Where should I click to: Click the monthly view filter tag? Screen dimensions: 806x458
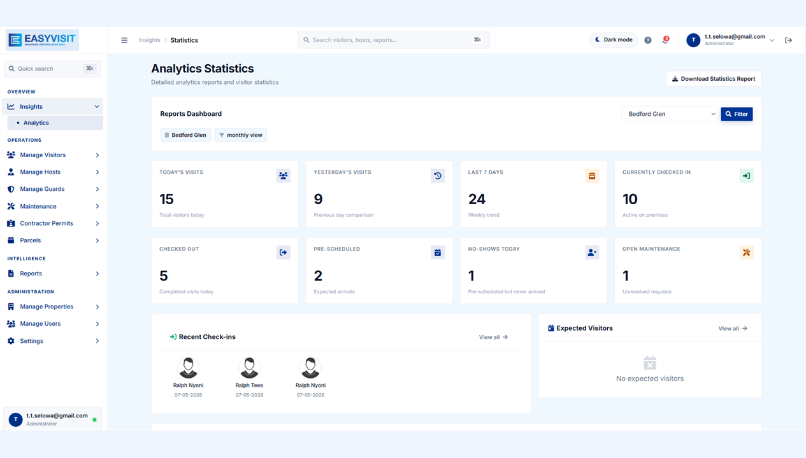point(241,135)
